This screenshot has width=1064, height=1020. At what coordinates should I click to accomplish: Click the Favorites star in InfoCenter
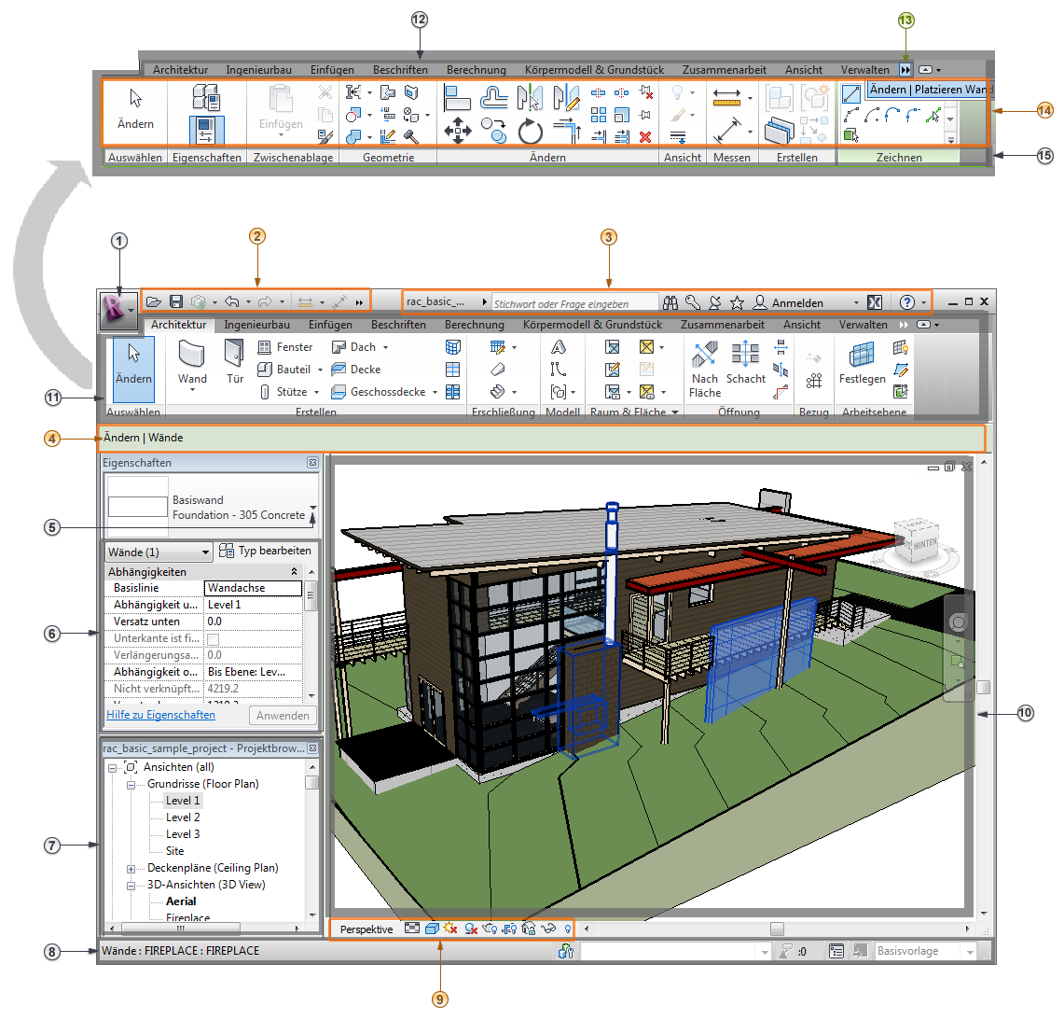[x=738, y=302]
